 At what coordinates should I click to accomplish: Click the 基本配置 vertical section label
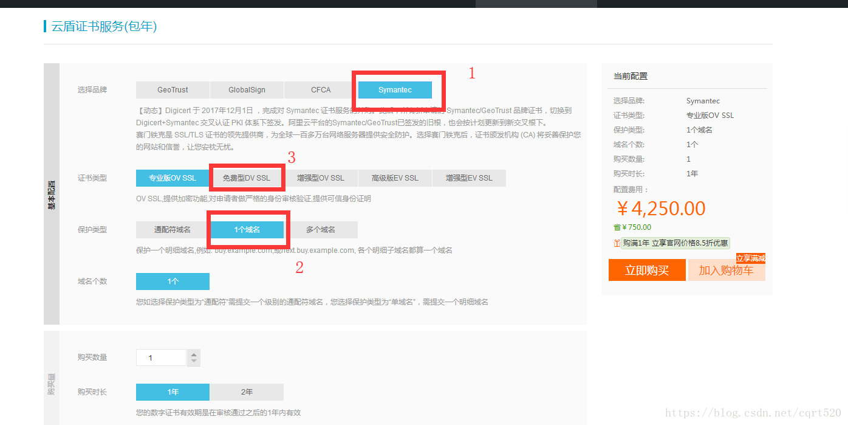click(x=52, y=194)
